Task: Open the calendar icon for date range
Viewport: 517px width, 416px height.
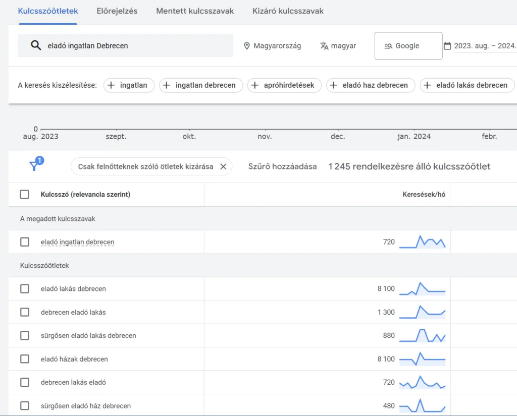Action: [x=447, y=46]
